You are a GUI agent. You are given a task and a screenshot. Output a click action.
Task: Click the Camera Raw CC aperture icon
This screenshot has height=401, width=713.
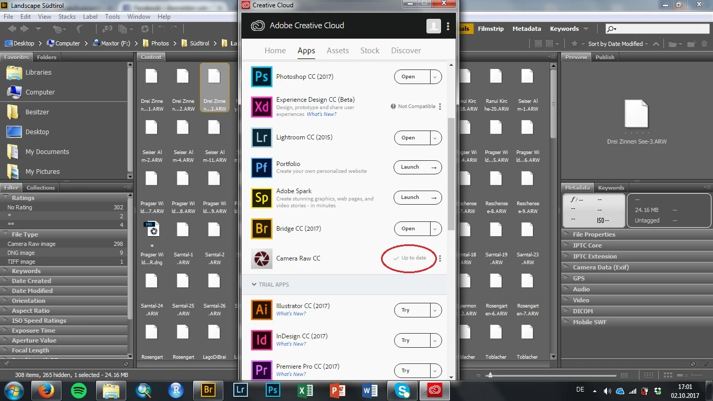coord(262,258)
